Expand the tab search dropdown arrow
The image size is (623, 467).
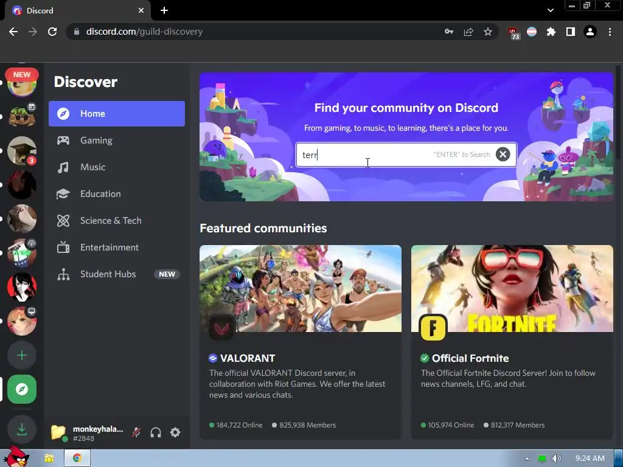550,10
